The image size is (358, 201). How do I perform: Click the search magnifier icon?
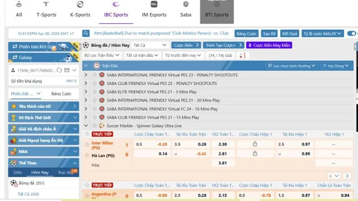coord(86,33)
